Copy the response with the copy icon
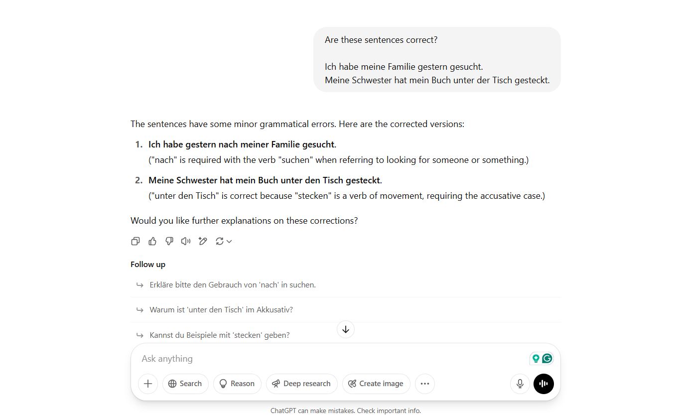This screenshot has height=419, width=675. (135, 241)
